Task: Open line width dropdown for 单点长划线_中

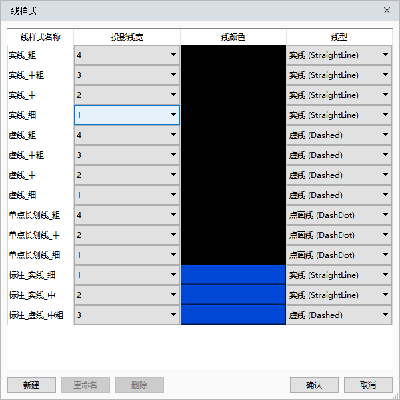Action: click(x=127, y=235)
